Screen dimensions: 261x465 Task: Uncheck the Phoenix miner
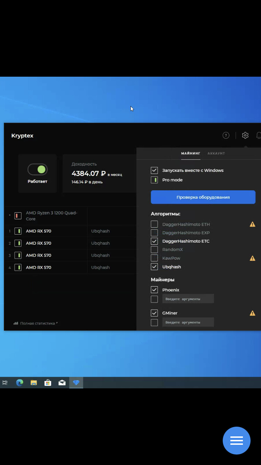[154, 290]
